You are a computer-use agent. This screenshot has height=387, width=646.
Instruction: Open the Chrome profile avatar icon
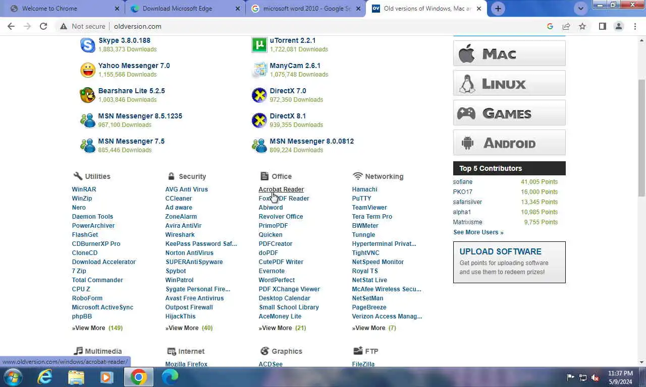tap(619, 26)
